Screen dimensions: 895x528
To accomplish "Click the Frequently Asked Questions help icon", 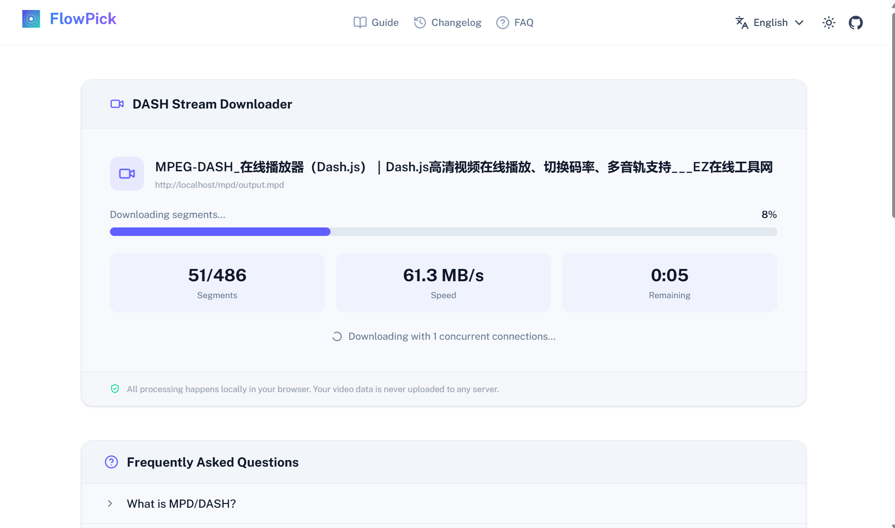I will coord(111,462).
